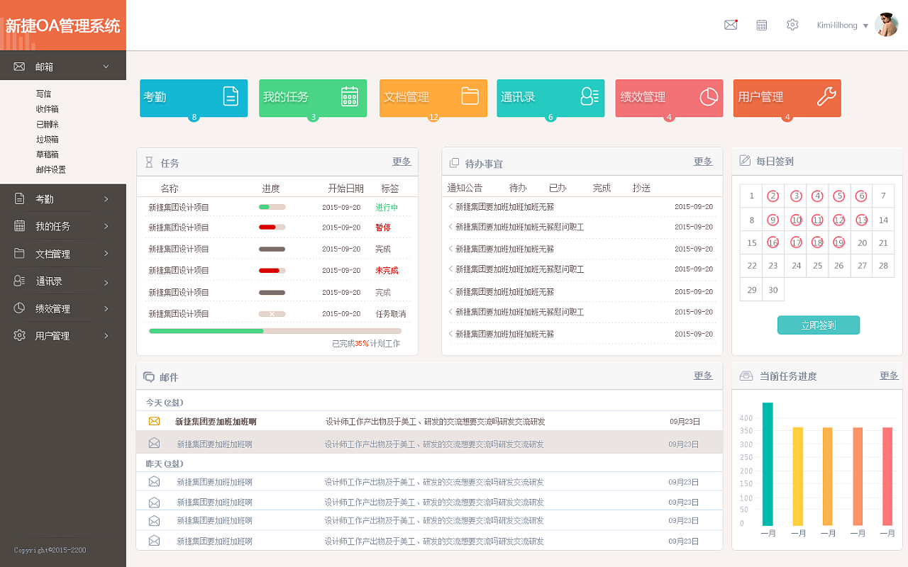Viewport: 908px width, 567px height.
Task: Click the 昨天 (3封) group heading
Action: [164, 464]
